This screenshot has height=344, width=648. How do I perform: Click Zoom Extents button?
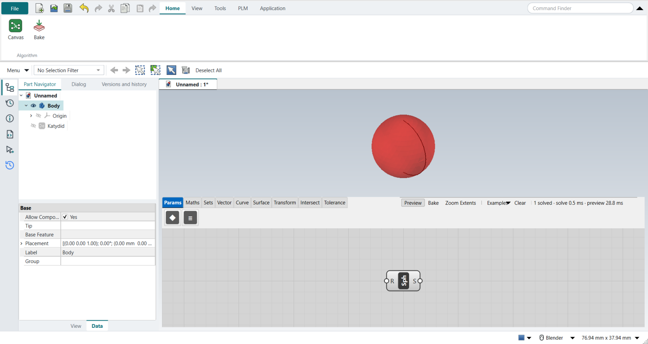tap(460, 203)
